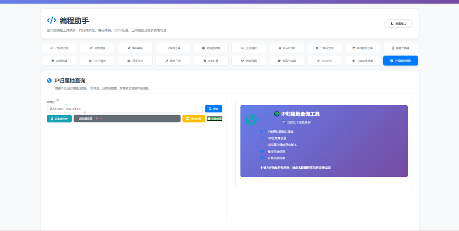Viewport: 459px width, 231px height.
Task: Click the user icon on 获取我的IP
Action: [52, 119]
